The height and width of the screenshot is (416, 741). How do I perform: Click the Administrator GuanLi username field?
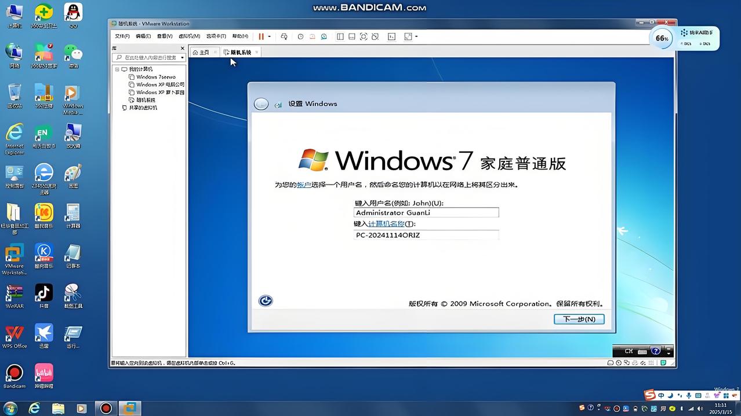point(426,212)
